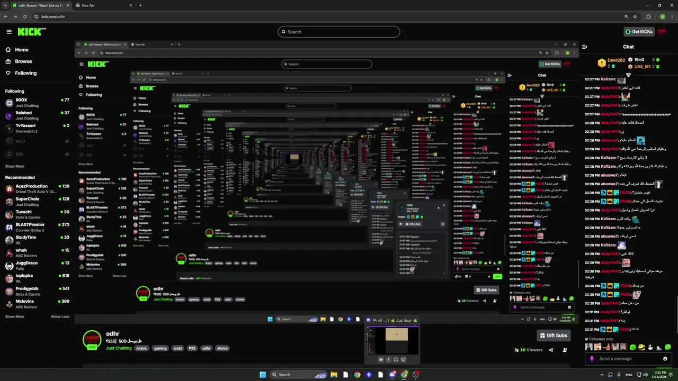This screenshot has height=381, width=678.
Task: Open the Chrome three-dot menu
Action: 671,16
